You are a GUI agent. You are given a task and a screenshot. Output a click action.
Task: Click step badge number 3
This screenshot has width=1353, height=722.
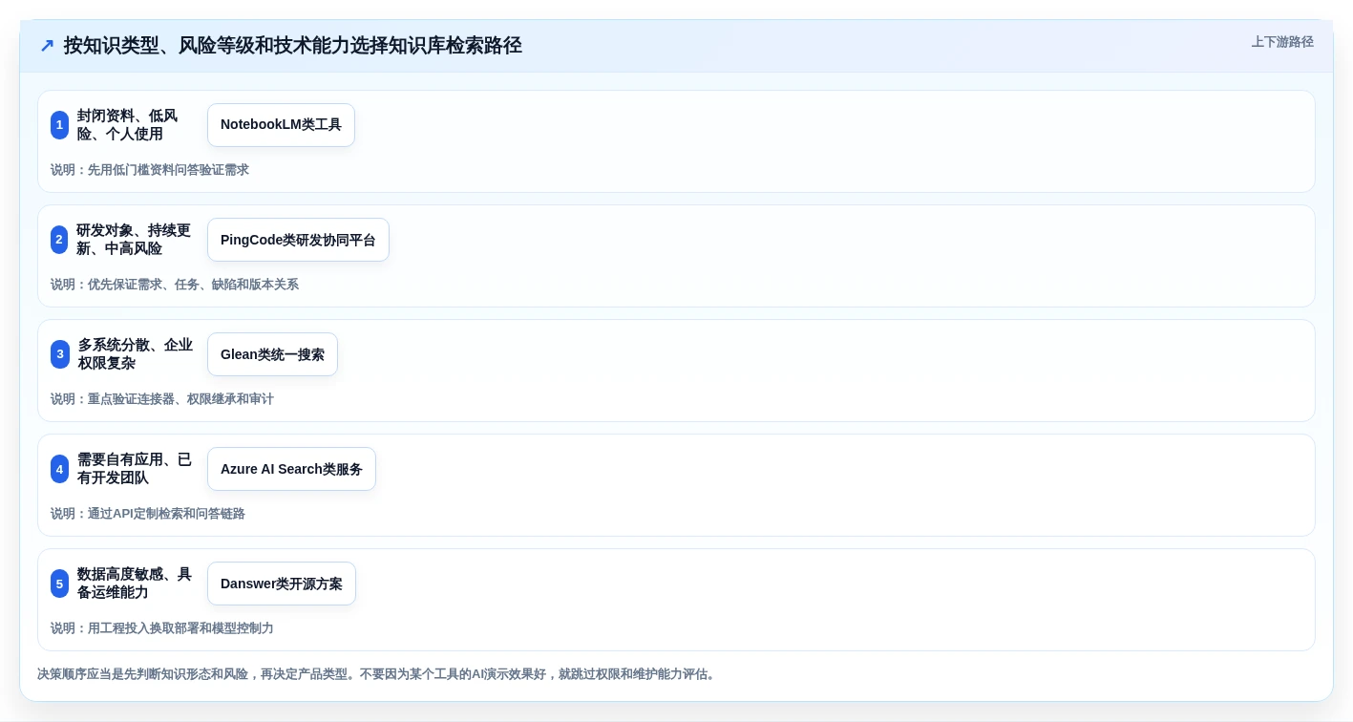59,354
